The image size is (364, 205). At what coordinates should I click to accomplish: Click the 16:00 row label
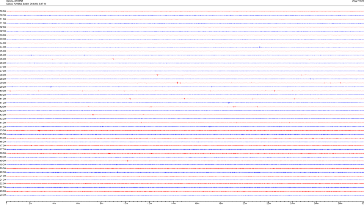point(3,138)
